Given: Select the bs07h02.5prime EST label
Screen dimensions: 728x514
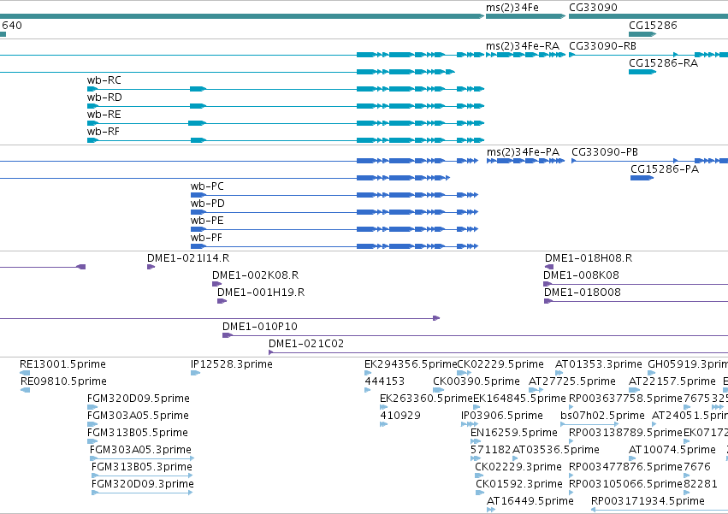Looking at the screenshot, I should pyautogui.click(x=602, y=416).
